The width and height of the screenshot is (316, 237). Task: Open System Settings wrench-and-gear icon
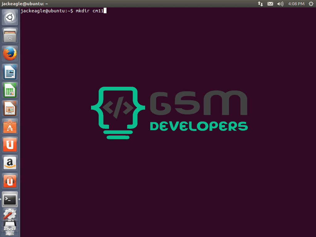(10, 214)
